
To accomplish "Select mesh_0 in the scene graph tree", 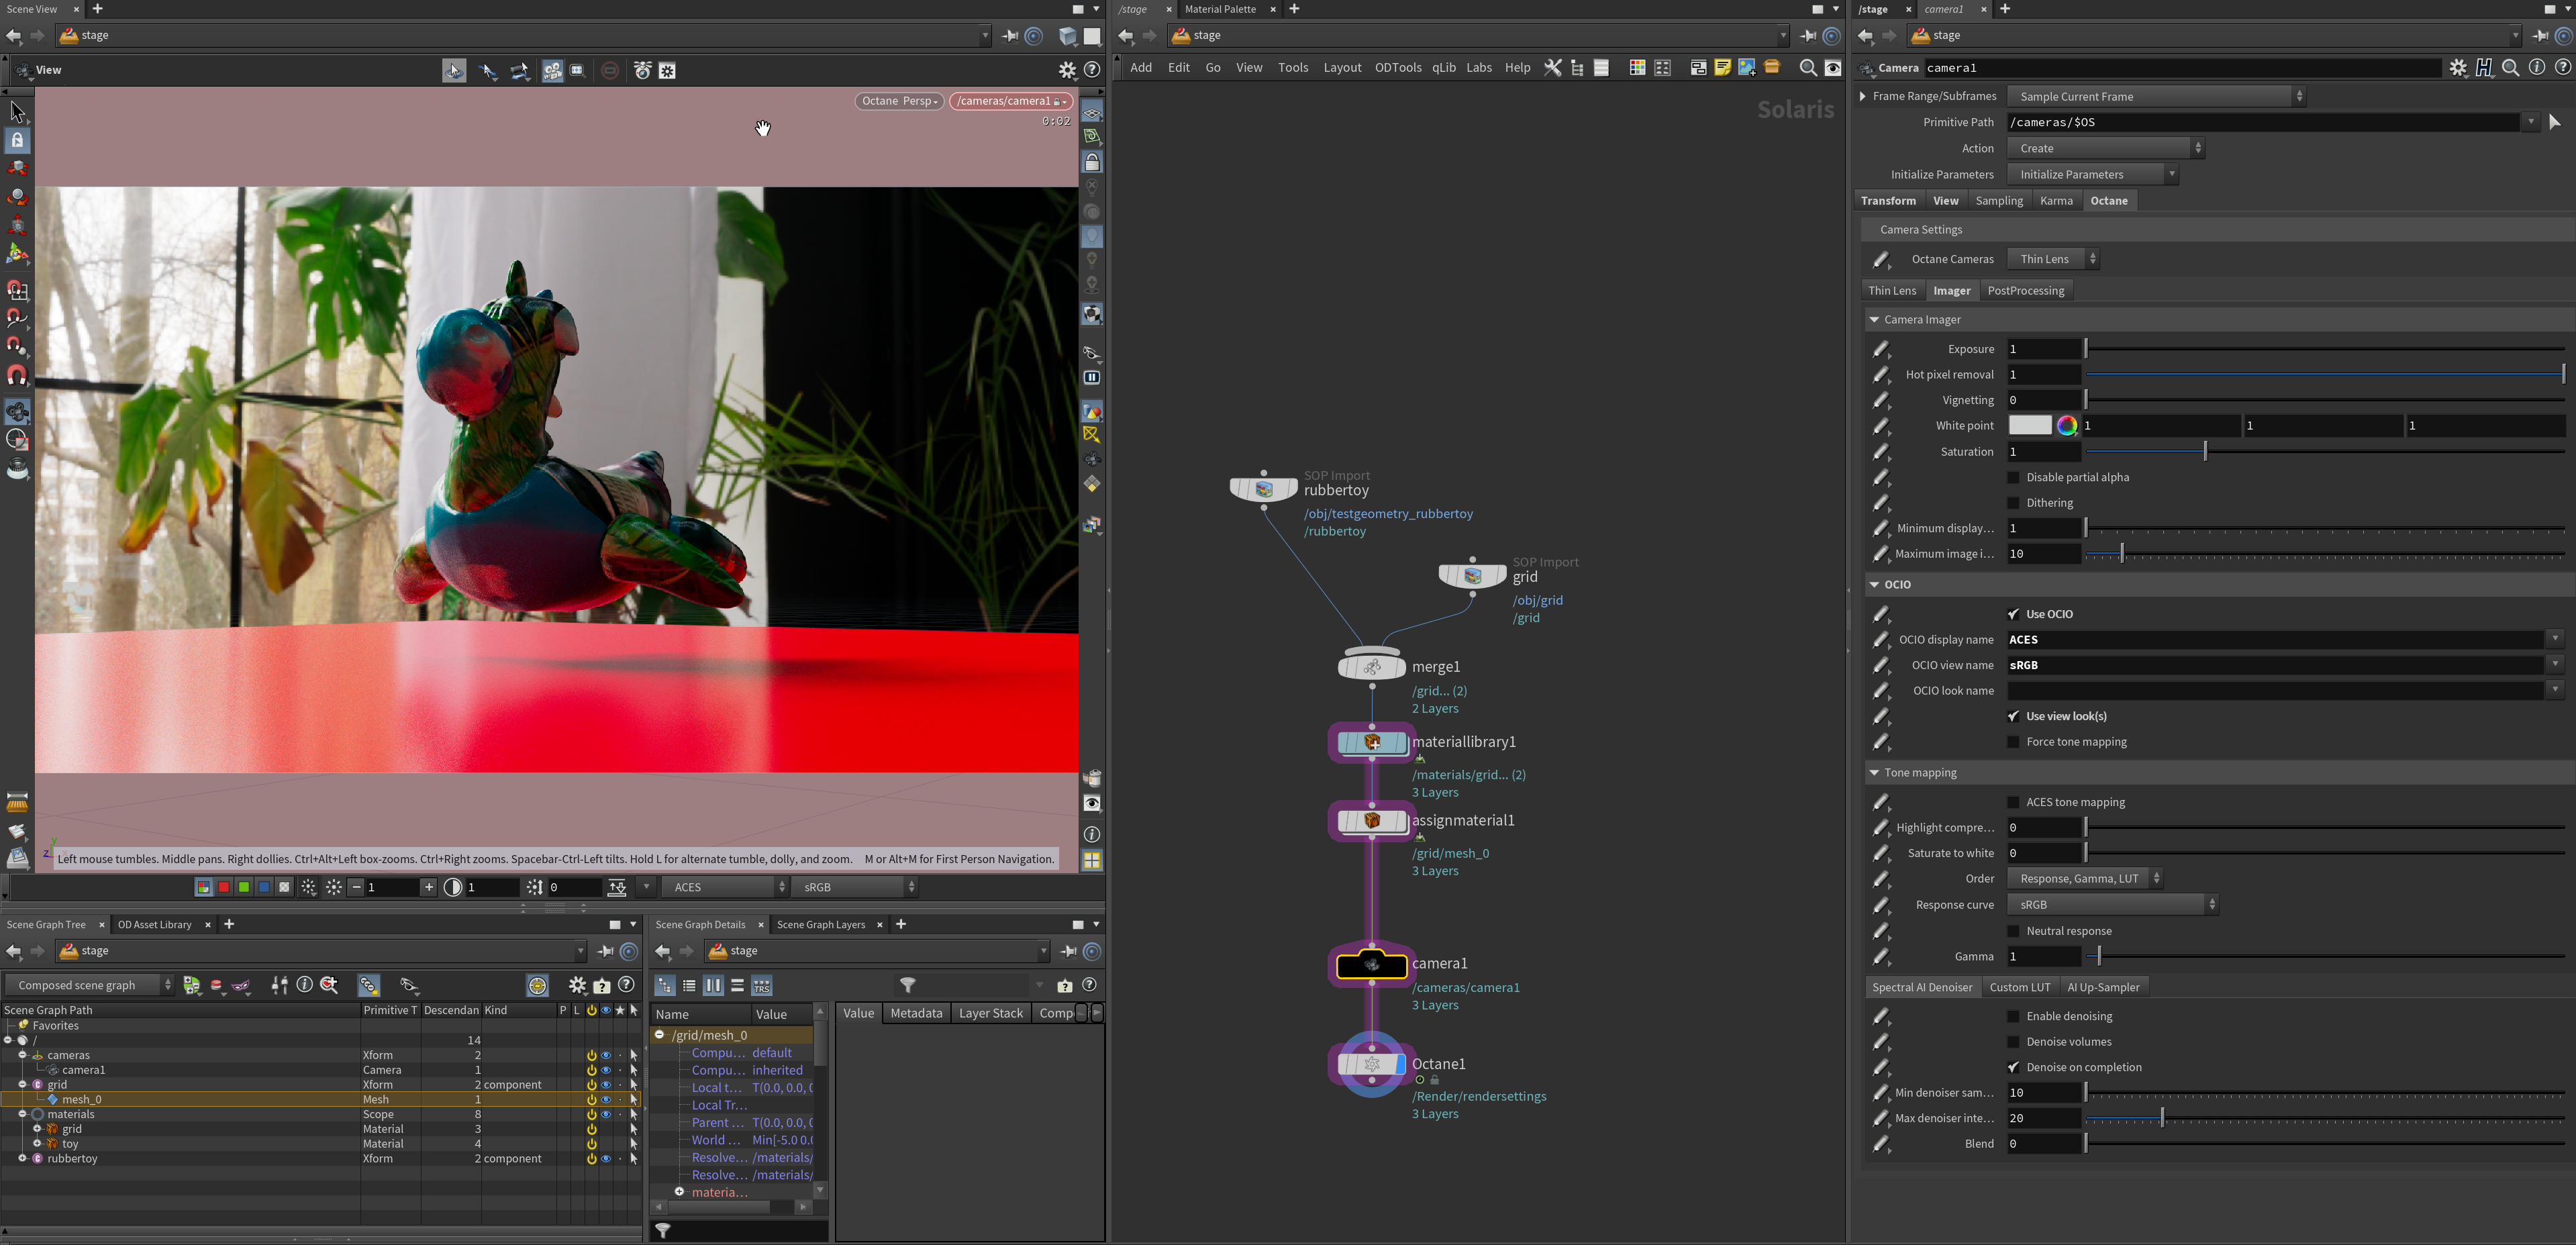I will click(x=82, y=1099).
